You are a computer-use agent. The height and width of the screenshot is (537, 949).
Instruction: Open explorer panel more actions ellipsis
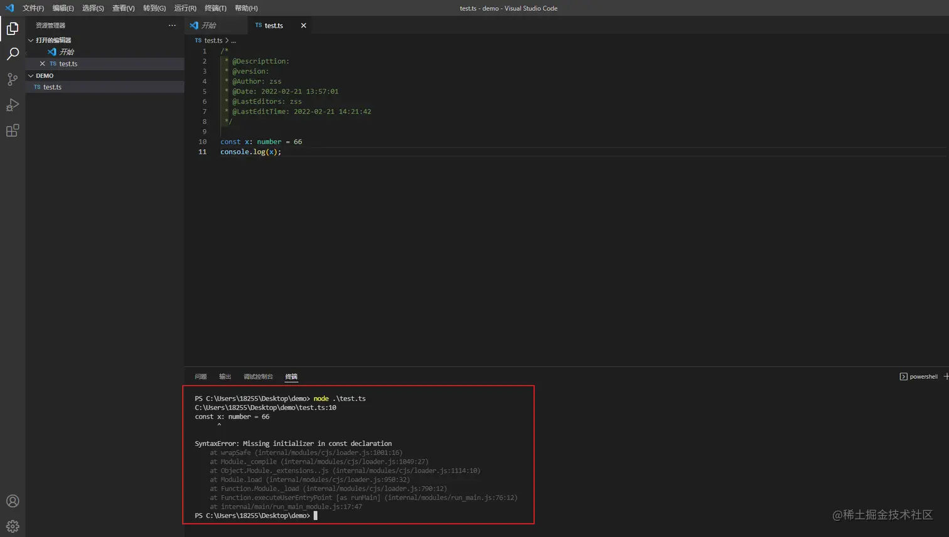(x=172, y=25)
